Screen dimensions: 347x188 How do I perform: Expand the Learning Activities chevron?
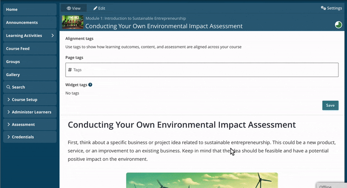[52, 36]
